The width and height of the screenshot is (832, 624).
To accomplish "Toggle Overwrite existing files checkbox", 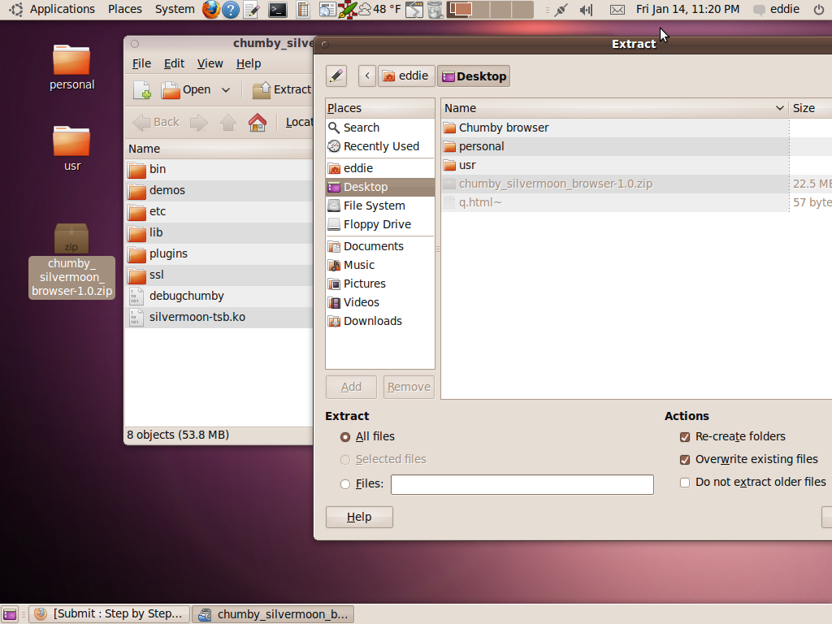I will [x=685, y=460].
